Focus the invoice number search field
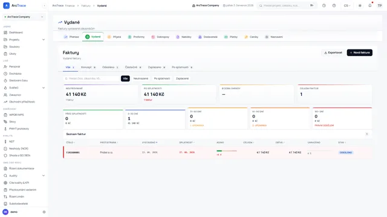387x217 pixels. tap(91, 78)
